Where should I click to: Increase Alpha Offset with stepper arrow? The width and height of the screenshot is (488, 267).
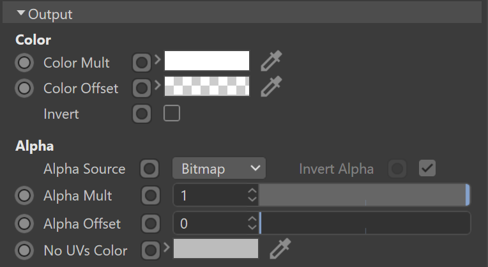(252, 219)
